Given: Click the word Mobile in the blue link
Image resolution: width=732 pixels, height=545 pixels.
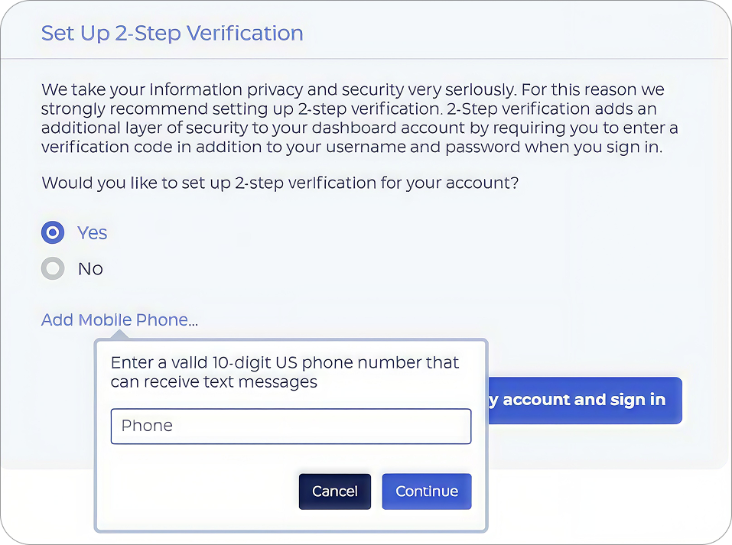Looking at the screenshot, I should 106,320.
